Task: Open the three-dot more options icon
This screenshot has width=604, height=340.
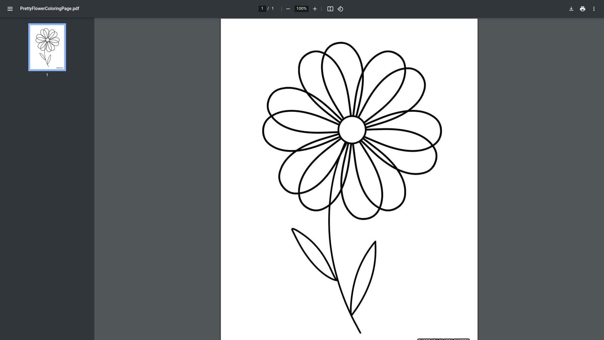Action: click(594, 9)
